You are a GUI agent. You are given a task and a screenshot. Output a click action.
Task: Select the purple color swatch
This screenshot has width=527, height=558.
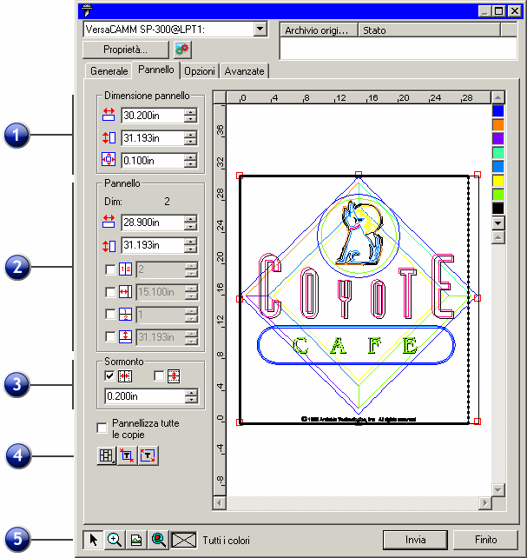coord(498,139)
